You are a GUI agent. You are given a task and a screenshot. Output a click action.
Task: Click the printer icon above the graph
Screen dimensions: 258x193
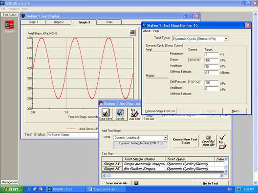click(132, 33)
